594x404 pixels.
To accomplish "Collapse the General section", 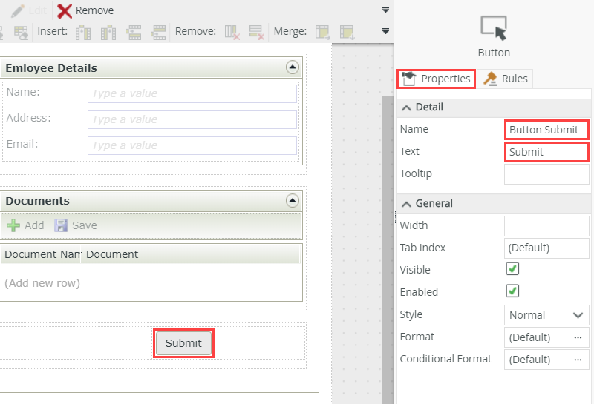I will [x=406, y=205].
